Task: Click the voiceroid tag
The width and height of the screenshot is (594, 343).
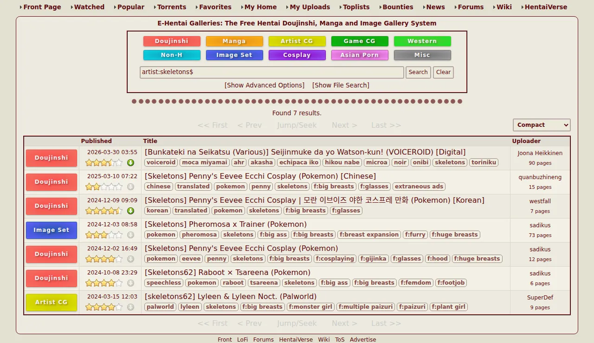Action: click(x=161, y=162)
